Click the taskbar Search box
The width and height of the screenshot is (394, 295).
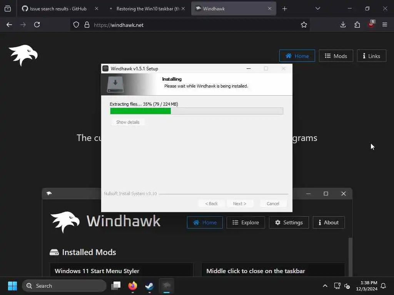(x=64, y=286)
